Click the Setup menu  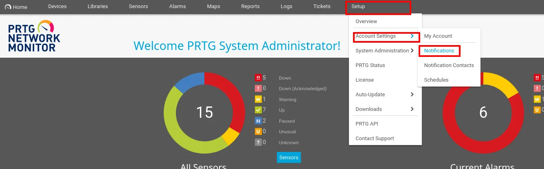coord(358,6)
